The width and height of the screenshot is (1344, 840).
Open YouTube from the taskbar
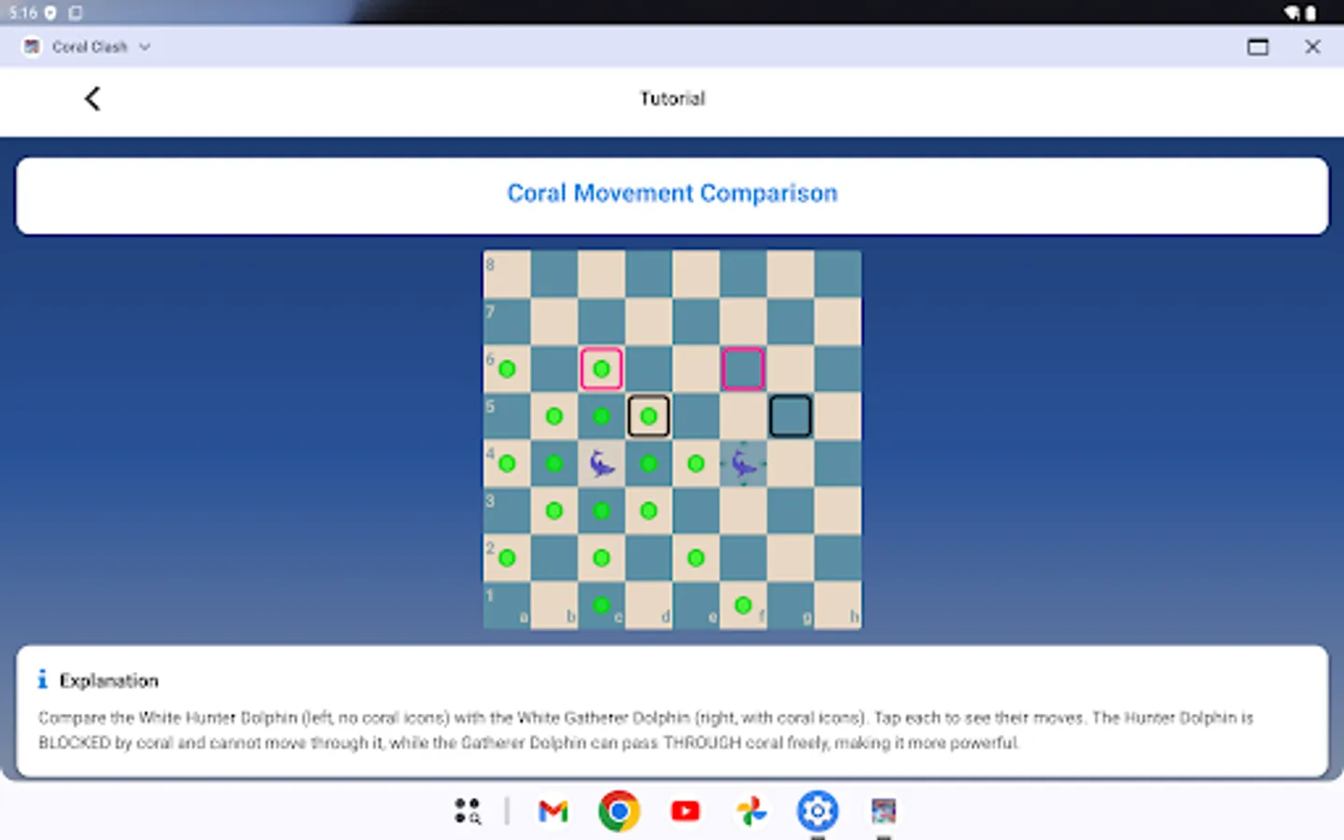click(x=685, y=811)
